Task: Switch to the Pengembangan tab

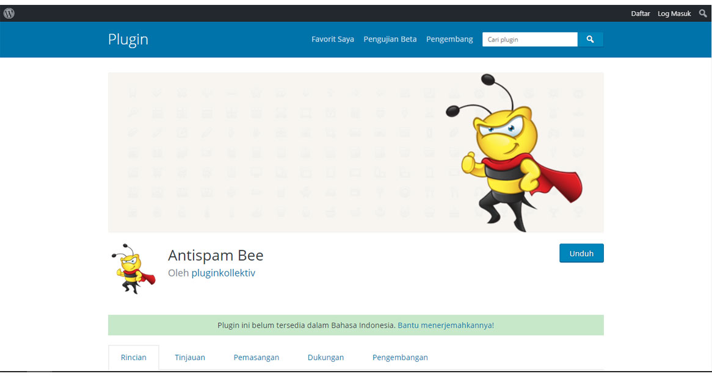Action: [x=400, y=357]
